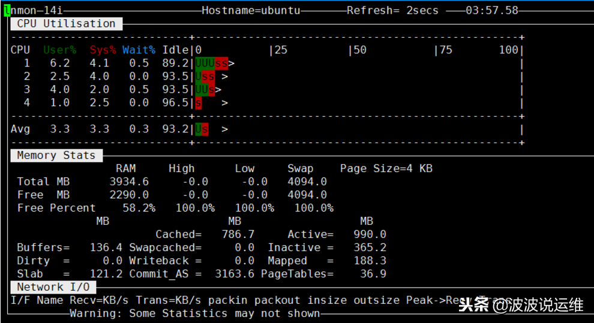Click the statistics warning message at bottom

[x=195, y=313]
